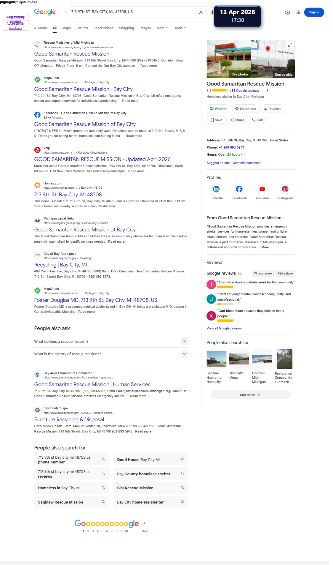The width and height of the screenshot is (333, 565).
Task: Switch to the Maps tab
Action: point(66,28)
